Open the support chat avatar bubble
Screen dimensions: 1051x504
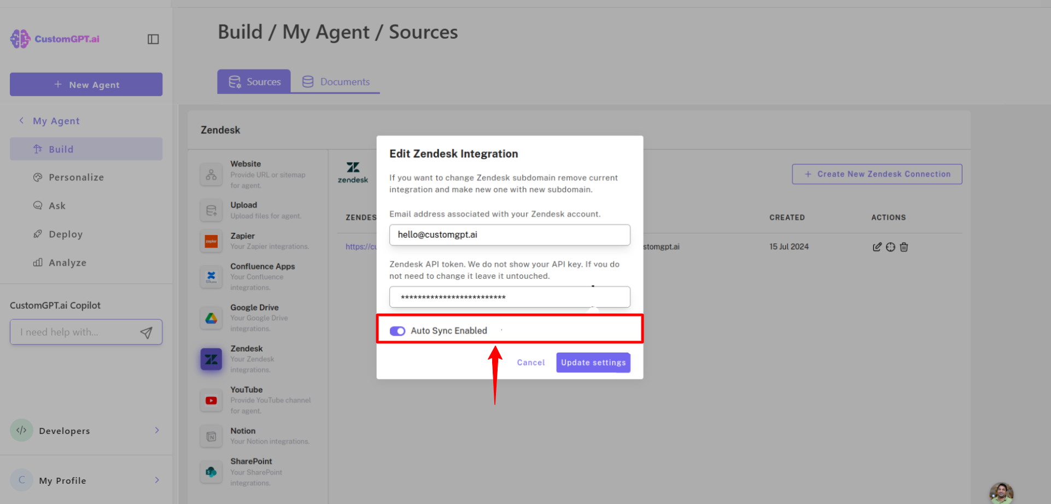pyautogui.click(x=1001, y=493)
